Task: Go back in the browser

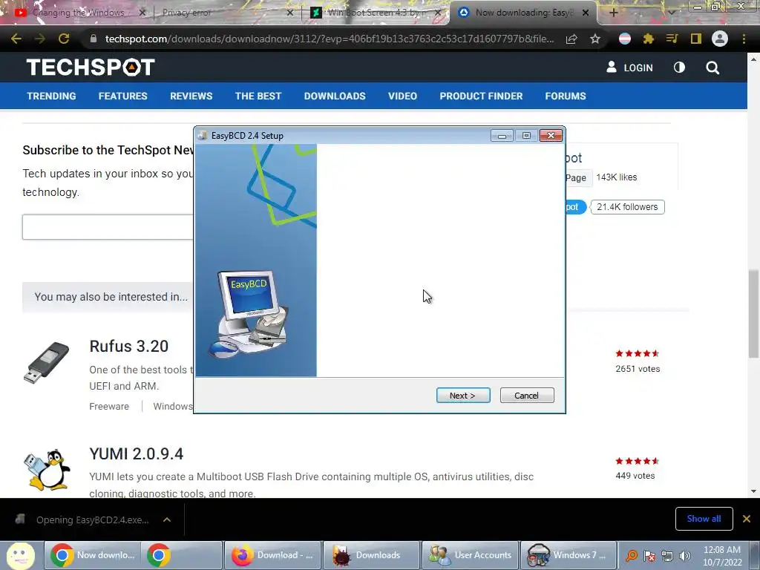Action: pos(16,39)
